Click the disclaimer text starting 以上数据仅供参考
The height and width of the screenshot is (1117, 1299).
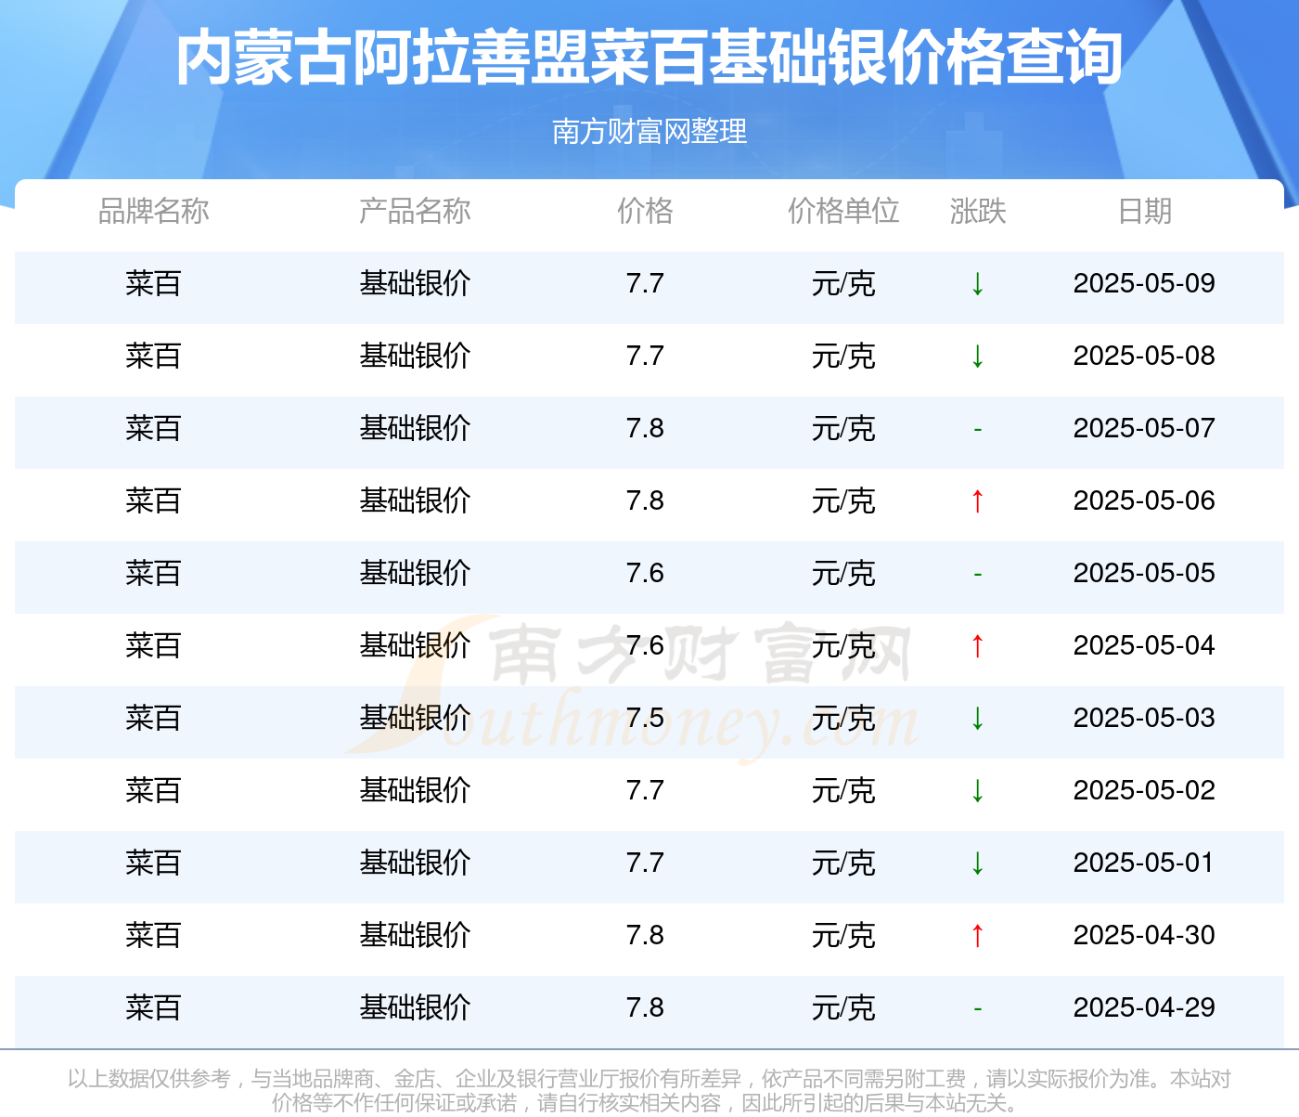point(649,1090)
